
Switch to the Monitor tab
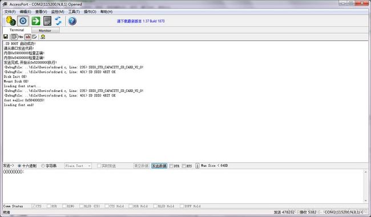pos(45,30)
